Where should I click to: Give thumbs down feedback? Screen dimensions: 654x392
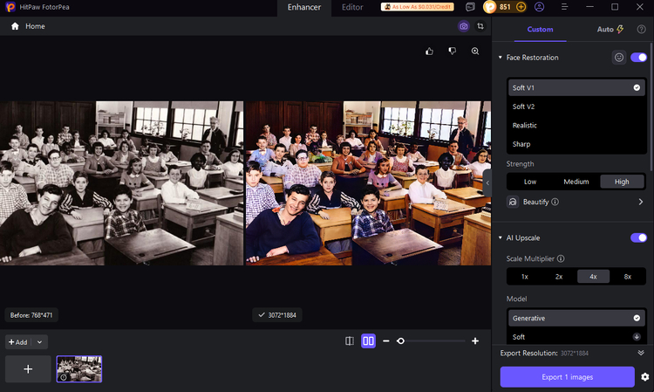452,52
